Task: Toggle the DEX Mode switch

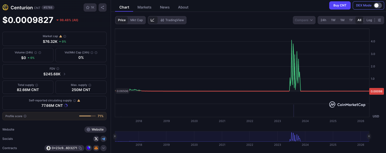Action: point(377,5)
